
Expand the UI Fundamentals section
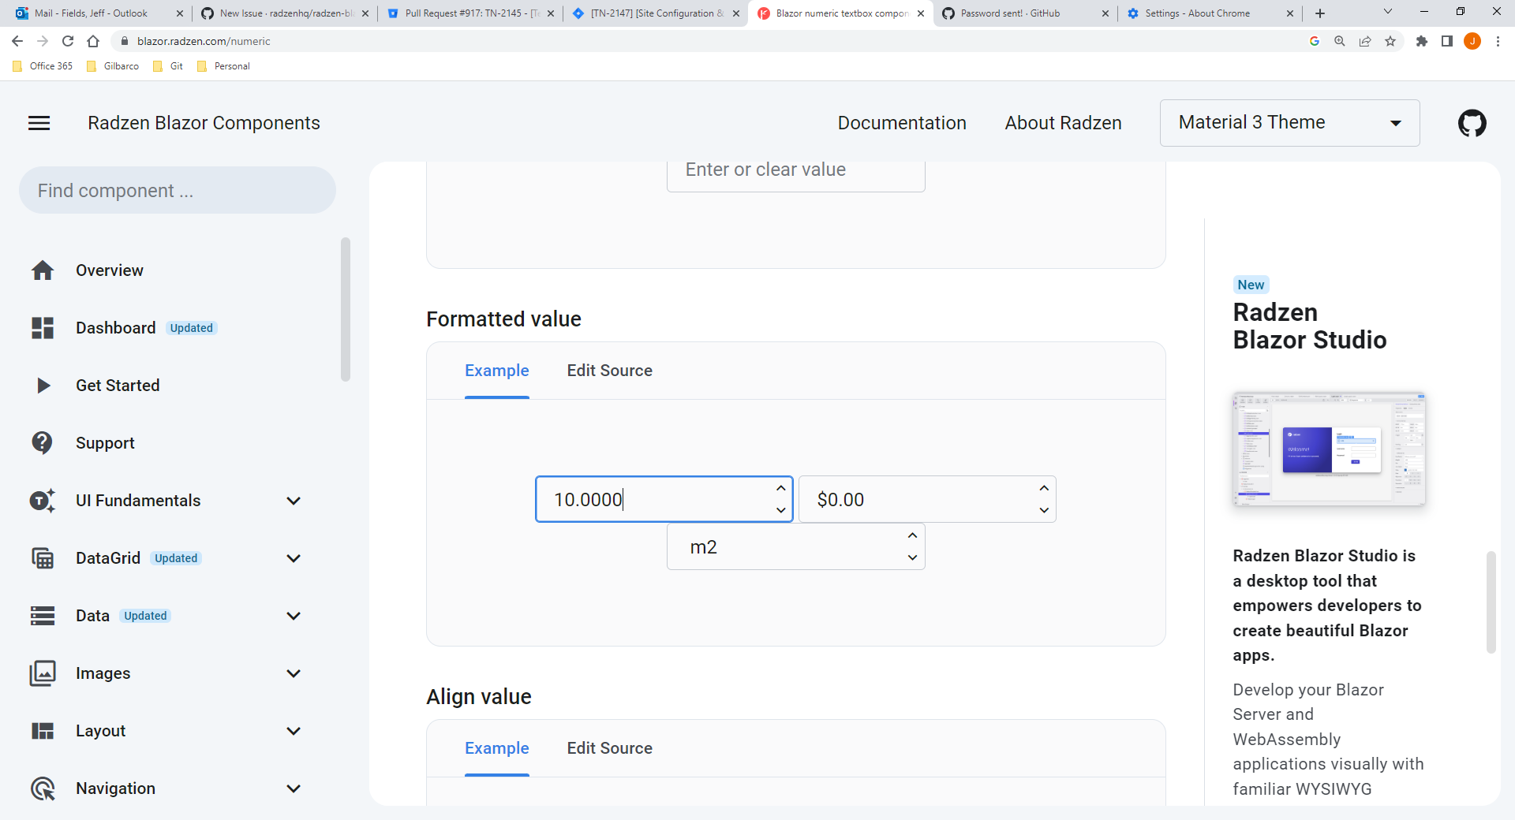tap(294, 501)
